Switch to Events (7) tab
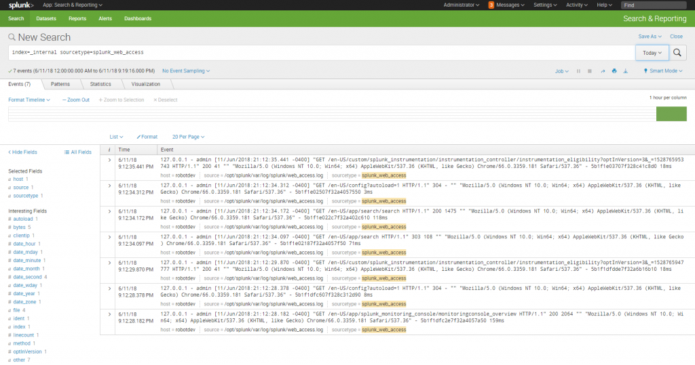The width and height of the screenshot is (695, 365). point(20,84)
